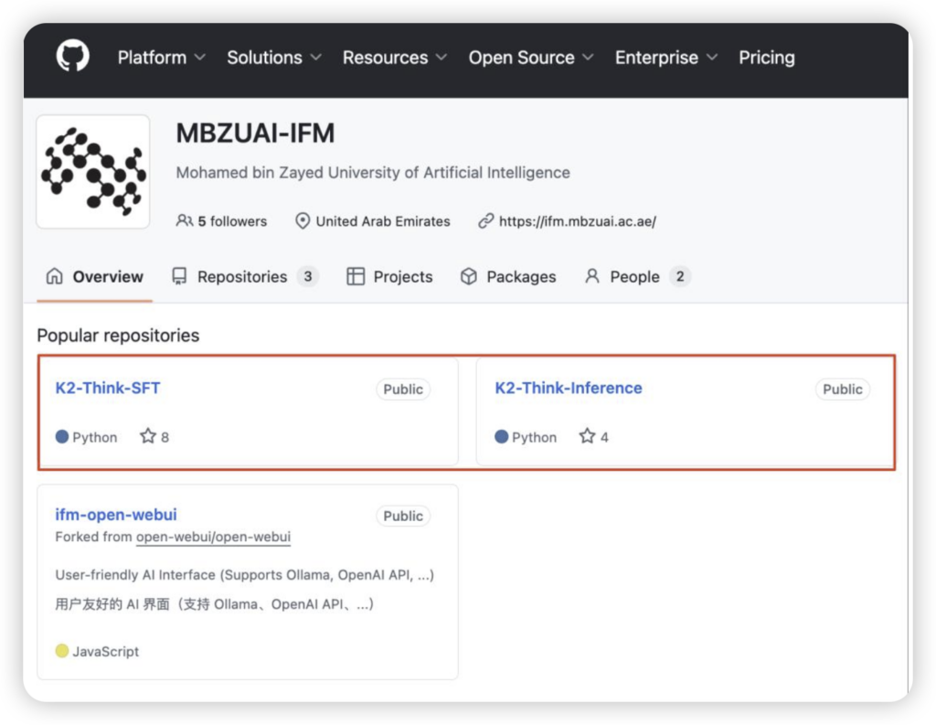The image size is (936, 725).
Task: Click the link chain icon
Action: point(485,221)
